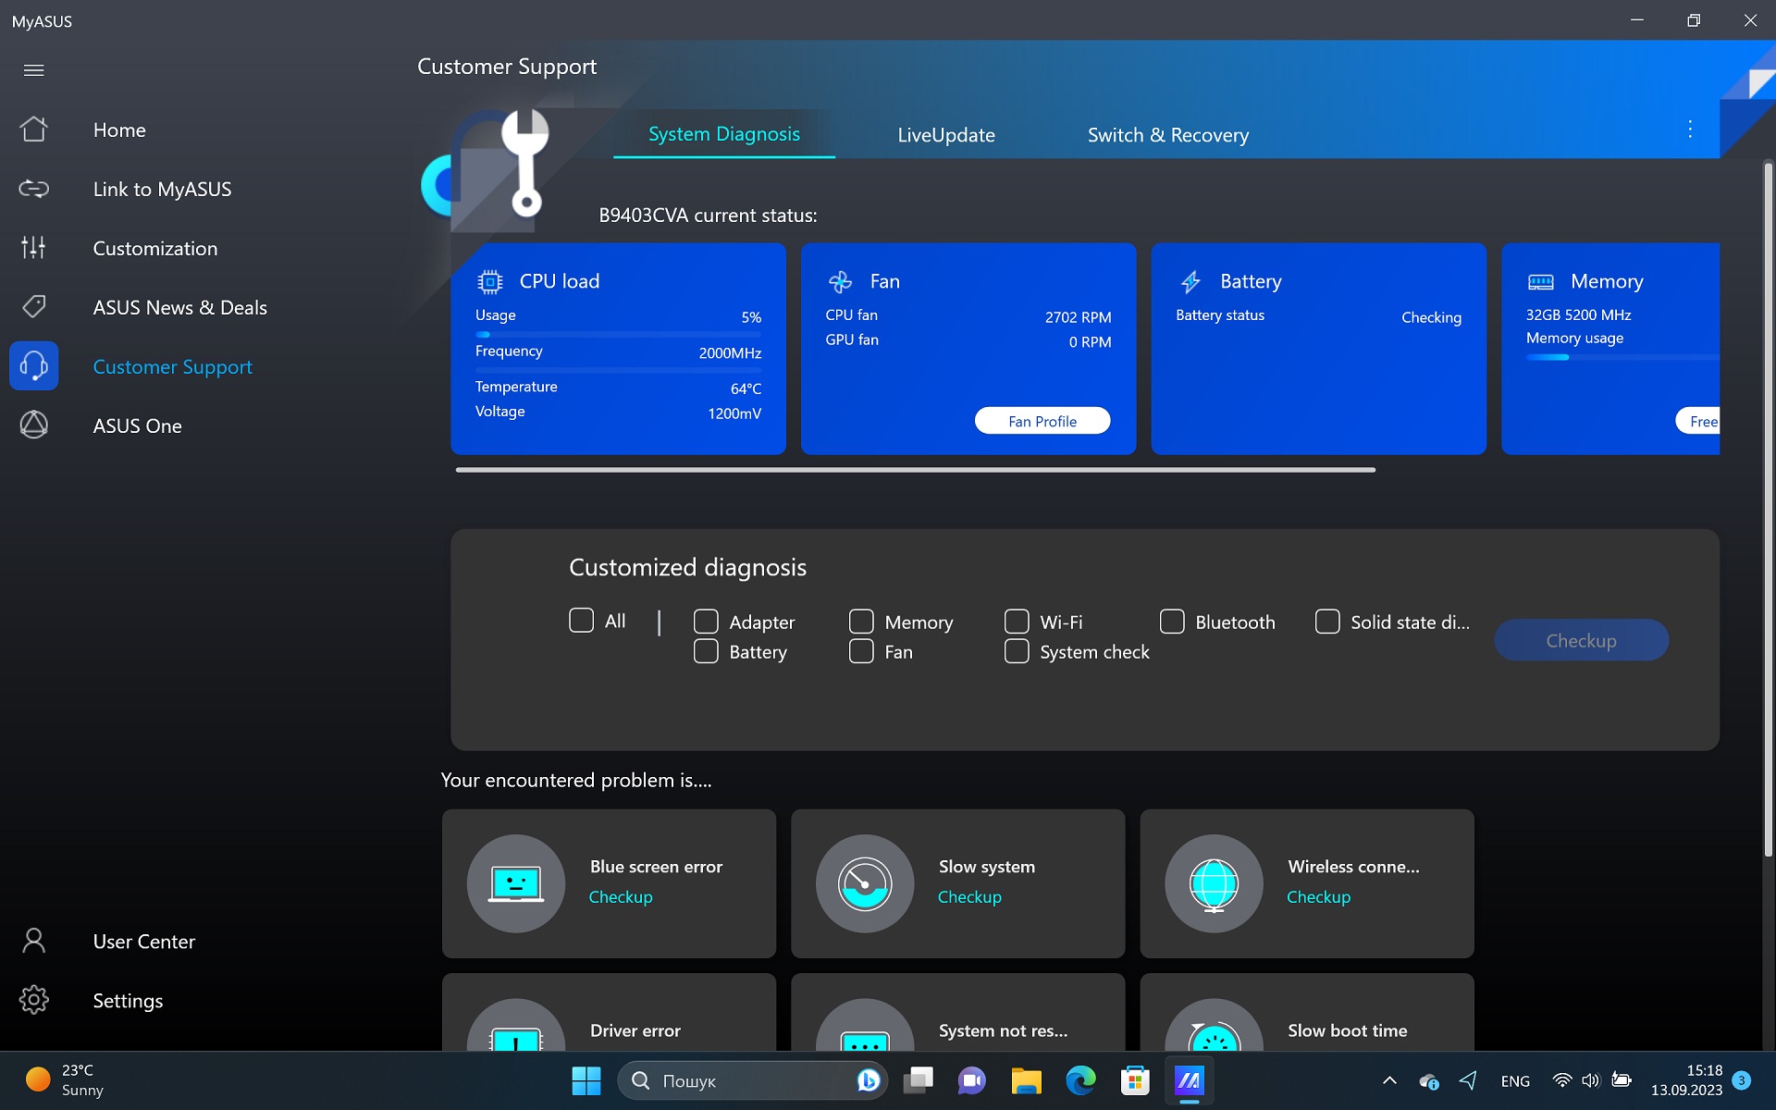The image size is (1776, 1110).
Task: Check the All diagnosis checkbox
Action: pyautogui.click(x=581, y=621)
